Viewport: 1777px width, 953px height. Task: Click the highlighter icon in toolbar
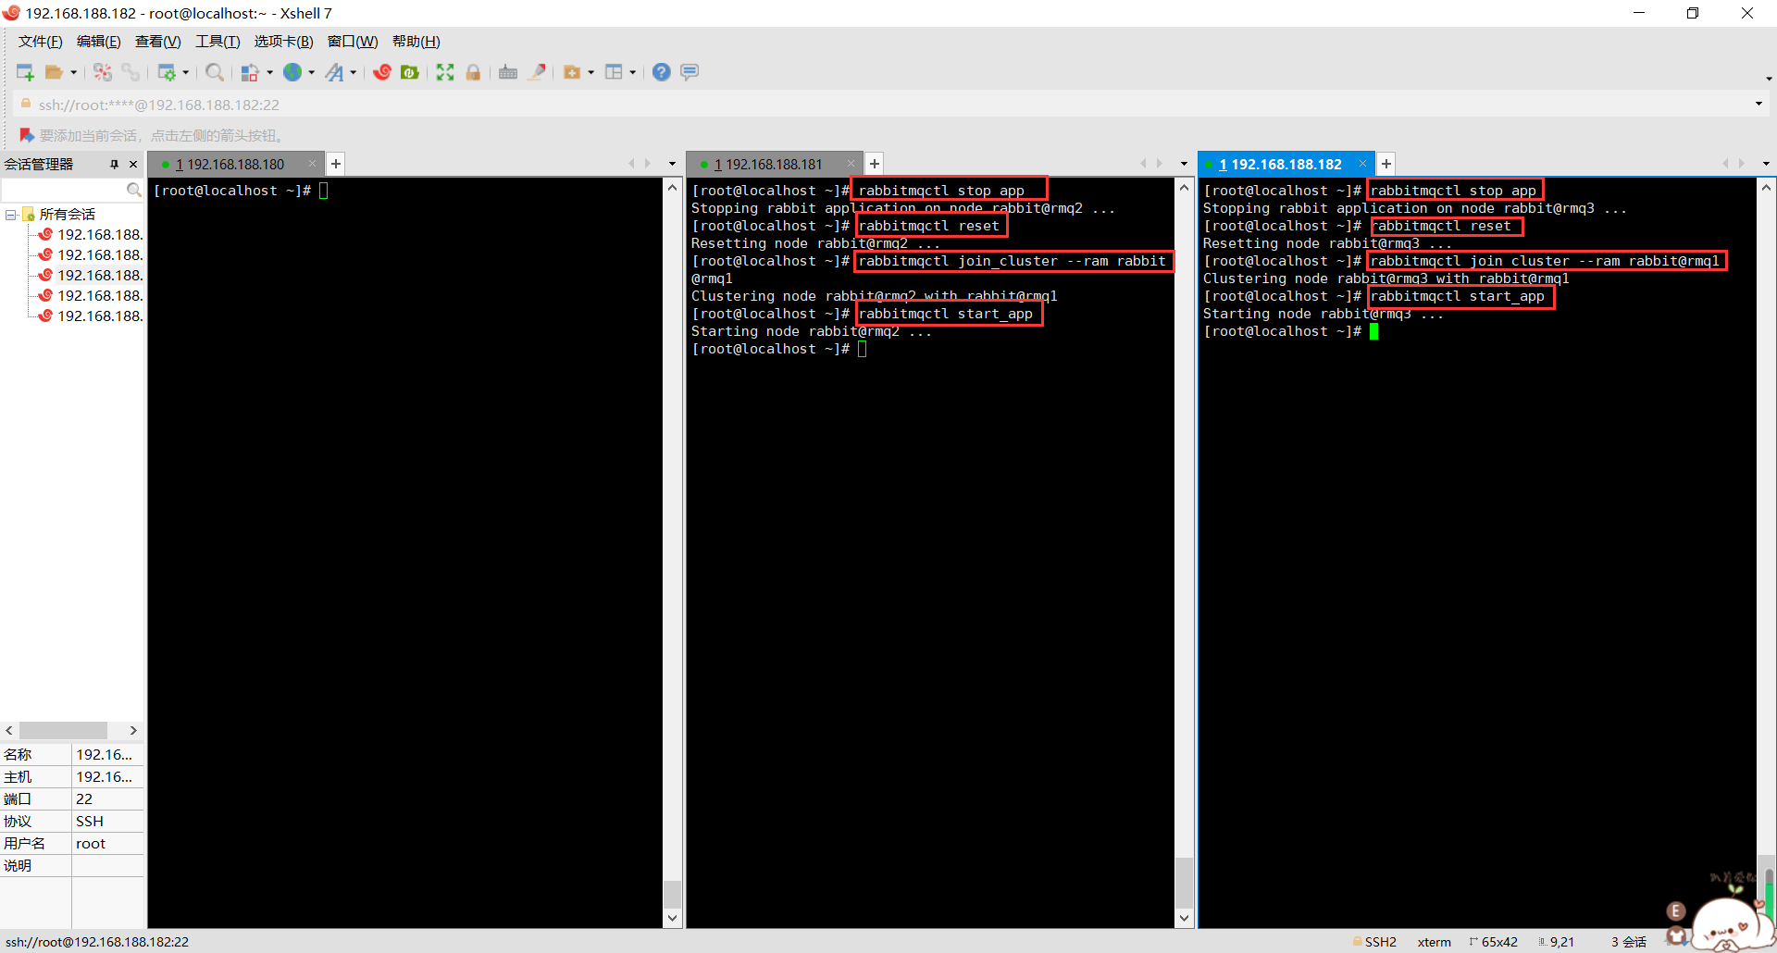coord(537,72)
